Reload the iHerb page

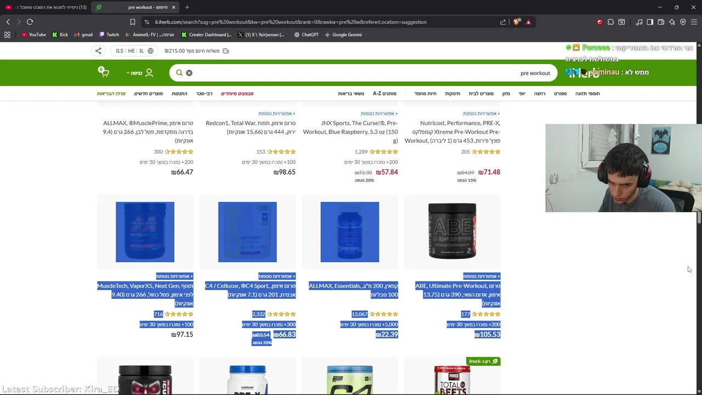tap(30, 22)
